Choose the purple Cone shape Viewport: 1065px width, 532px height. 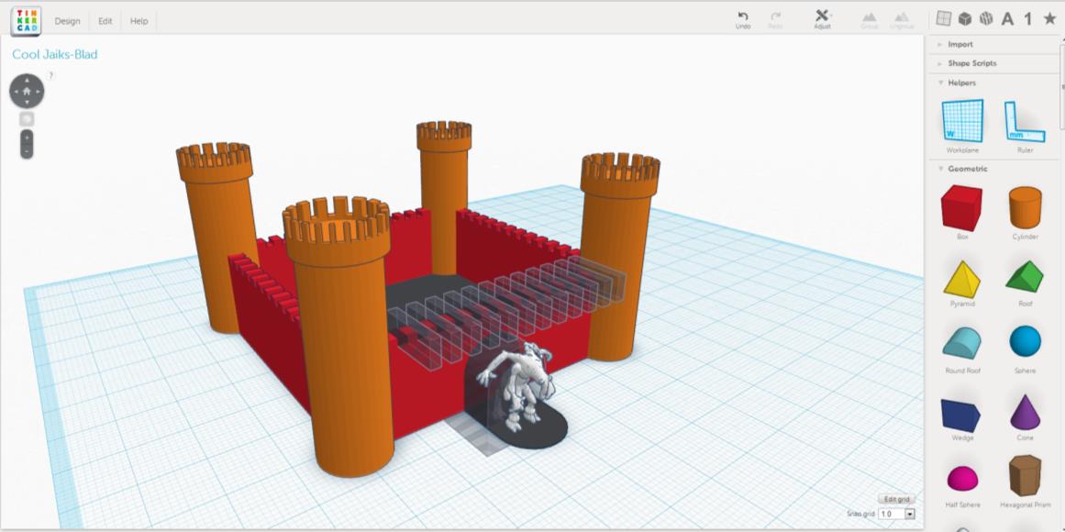[1025, 411]
